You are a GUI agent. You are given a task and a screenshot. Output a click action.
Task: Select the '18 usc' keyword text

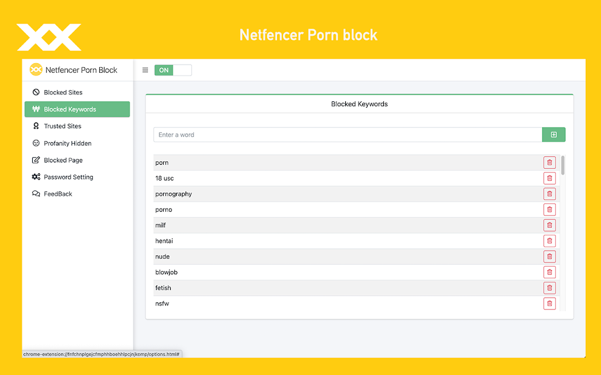point(164,178)
